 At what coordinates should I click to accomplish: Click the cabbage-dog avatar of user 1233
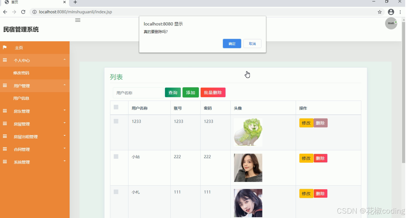248,132
